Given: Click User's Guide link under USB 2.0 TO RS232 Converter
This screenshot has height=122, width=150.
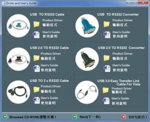Looking at the screenshot, I should (121, 65).
